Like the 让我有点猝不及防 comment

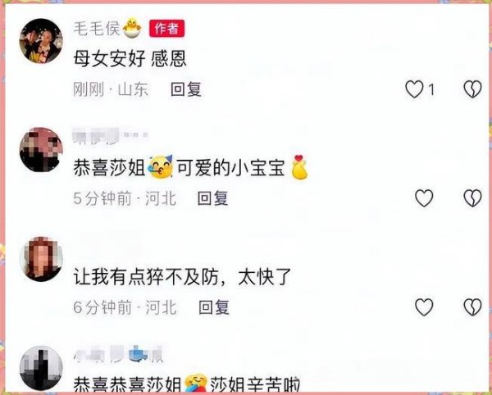(x=424, y=307)
